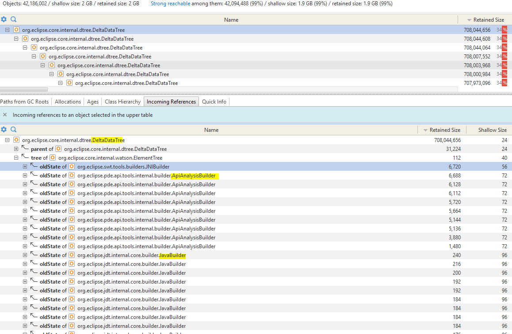Screen dimensions: 512x334
Task: Open the settings gear in the objects pane
Action: coord(4,19)
